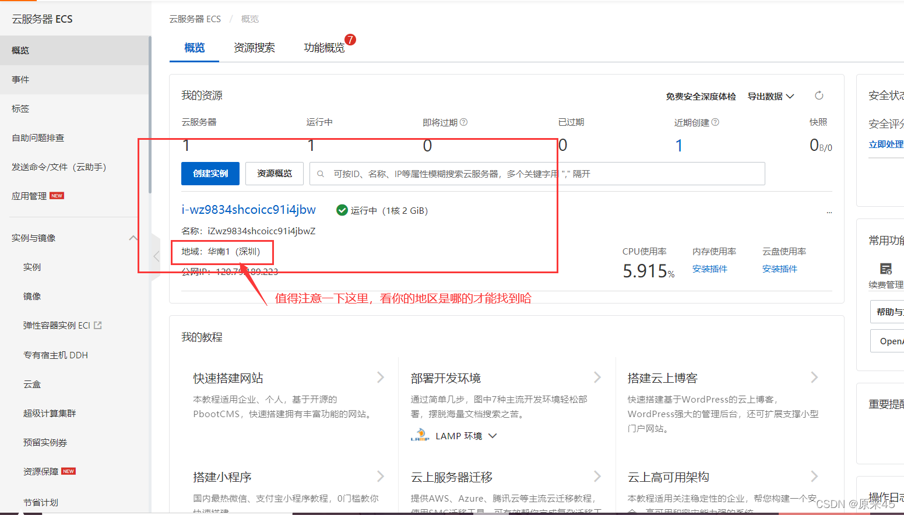Click the search magnifier icon in instance search
The image size is (904, 515).
(321, 174)
